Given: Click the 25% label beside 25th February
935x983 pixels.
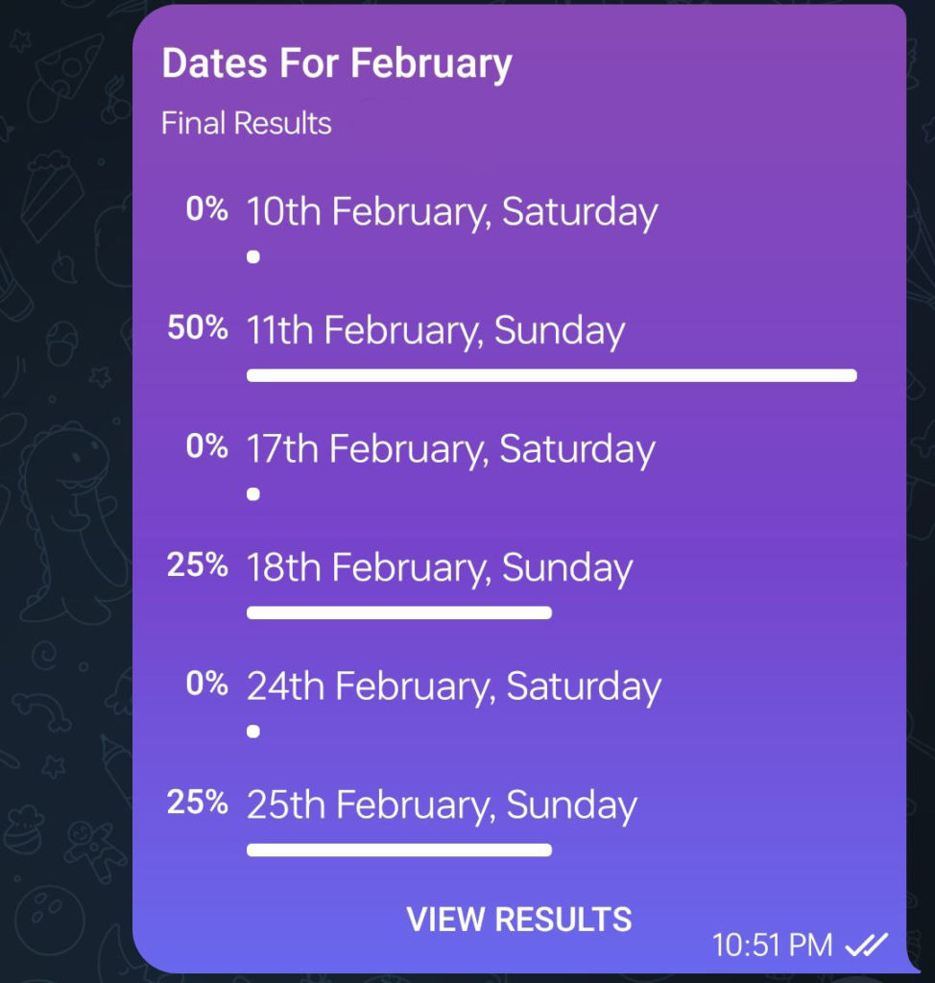Looking at the screenshot, I should pos(197,802).
